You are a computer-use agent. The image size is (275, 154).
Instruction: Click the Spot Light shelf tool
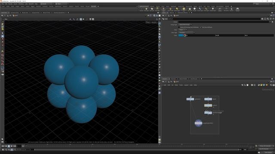click(152, 9)
